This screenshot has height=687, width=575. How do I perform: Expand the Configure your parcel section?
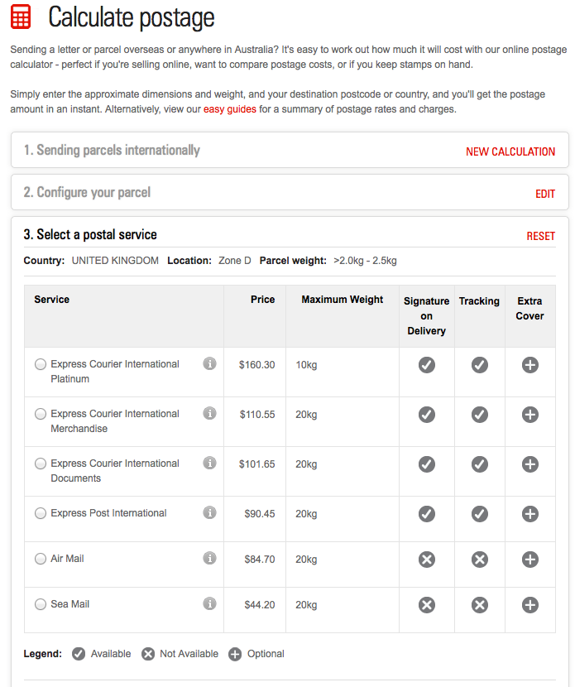pyautogui.click(x=87, y=192)
